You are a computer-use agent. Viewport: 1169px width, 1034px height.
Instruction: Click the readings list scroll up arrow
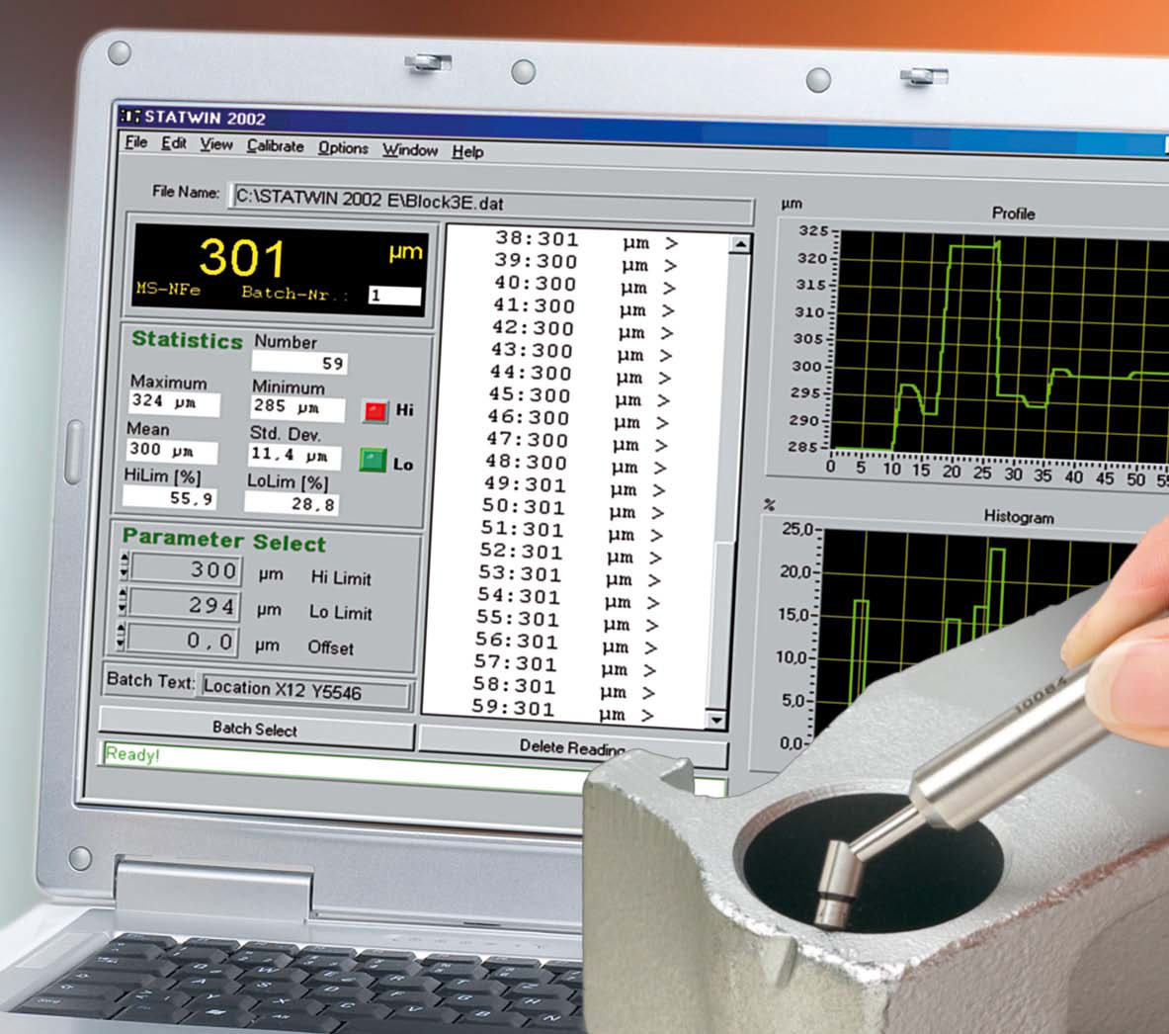(740, 244)
